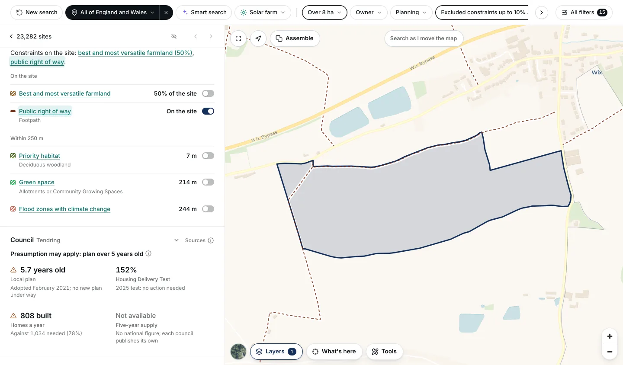Viewport: 623px width, 365px height.
Task: Click the Assemble button
Action: (x=295, y=38)
